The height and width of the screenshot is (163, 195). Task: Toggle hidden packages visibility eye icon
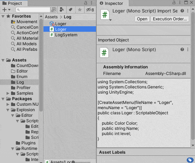tap(90, 10)
